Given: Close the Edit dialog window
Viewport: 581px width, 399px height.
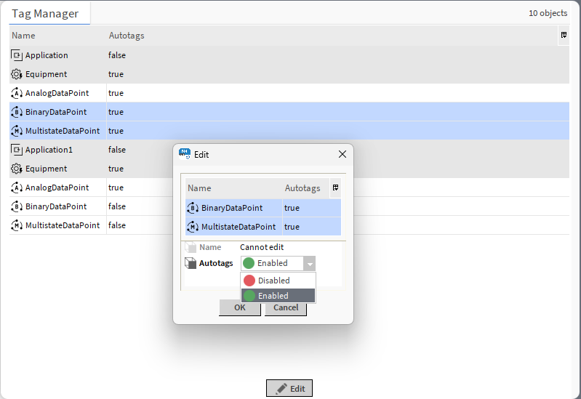Looking at the screenshot, I should pyautogui.click(x=342, y=154).
